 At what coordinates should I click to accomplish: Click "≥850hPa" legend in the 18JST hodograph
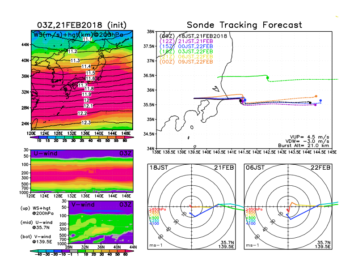click(x=157, y=210)
